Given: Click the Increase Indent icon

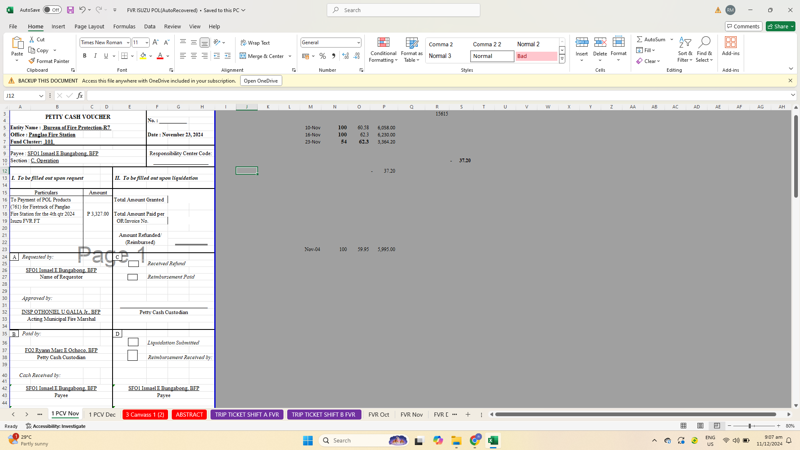Looking at the screenshot, I should pos(228,56).
